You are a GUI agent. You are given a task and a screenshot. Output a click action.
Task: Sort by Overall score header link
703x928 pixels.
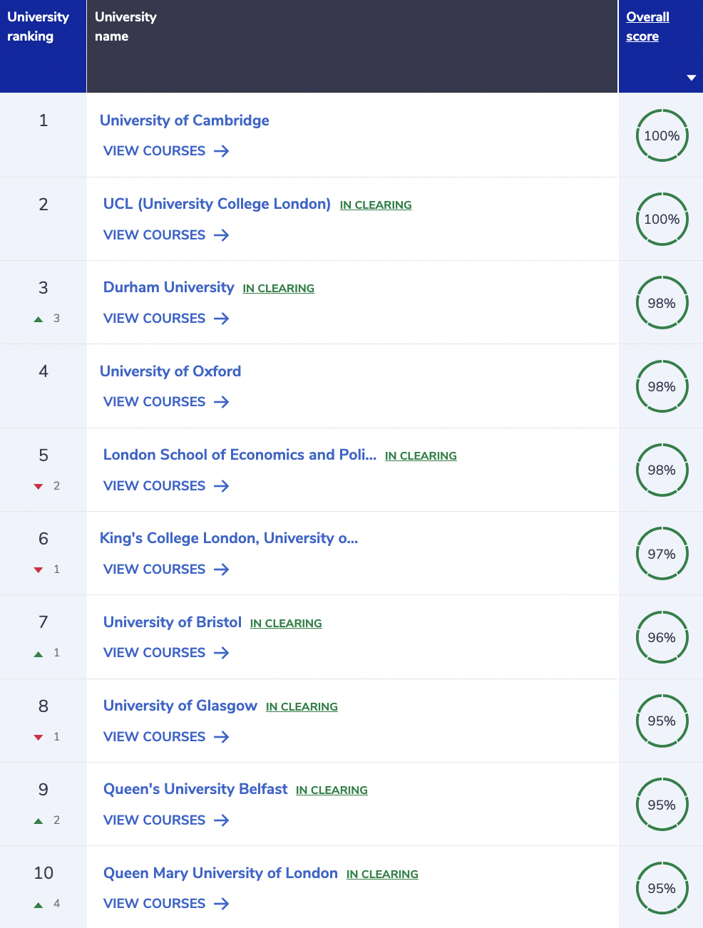(647, 26)
